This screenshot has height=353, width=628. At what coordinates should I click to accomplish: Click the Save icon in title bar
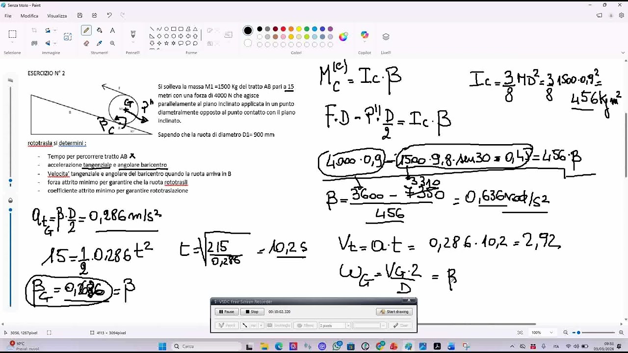pos(79,16)
